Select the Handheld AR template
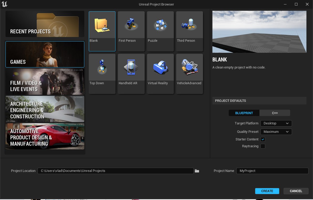 tap(131, 74)
